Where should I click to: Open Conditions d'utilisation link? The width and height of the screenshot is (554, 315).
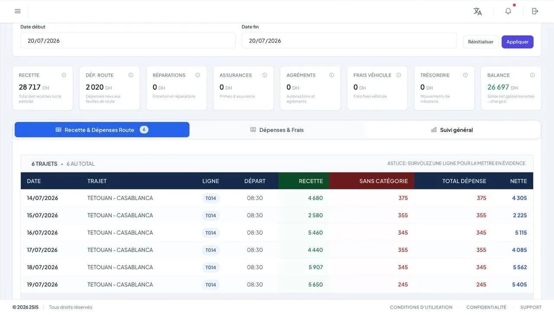click(421, 308)
